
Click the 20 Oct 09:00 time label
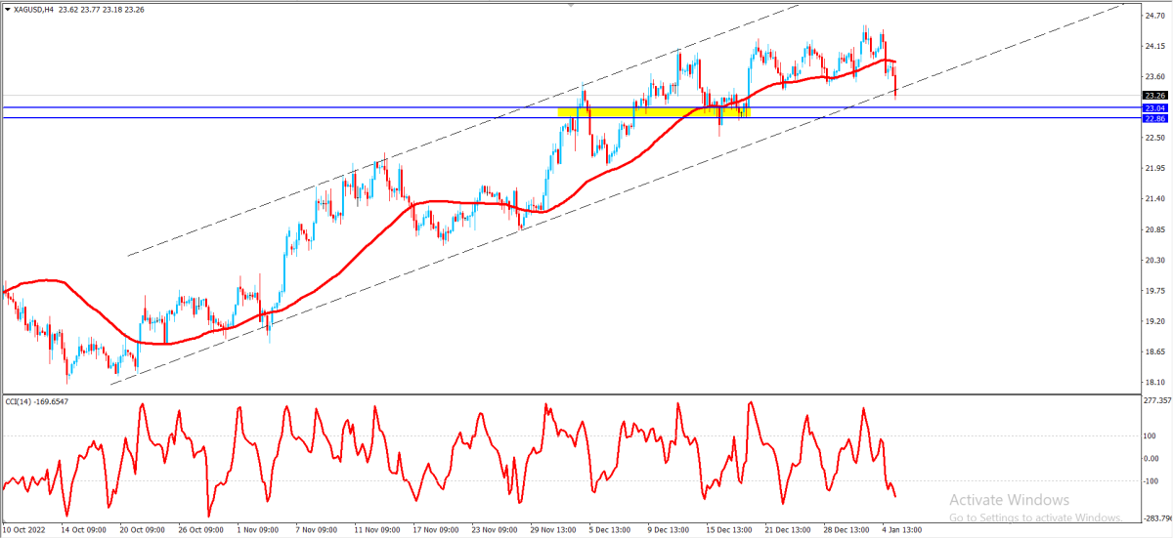[x=143, y=530]
